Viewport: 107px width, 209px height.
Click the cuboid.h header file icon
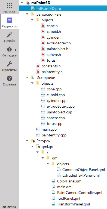43,32
